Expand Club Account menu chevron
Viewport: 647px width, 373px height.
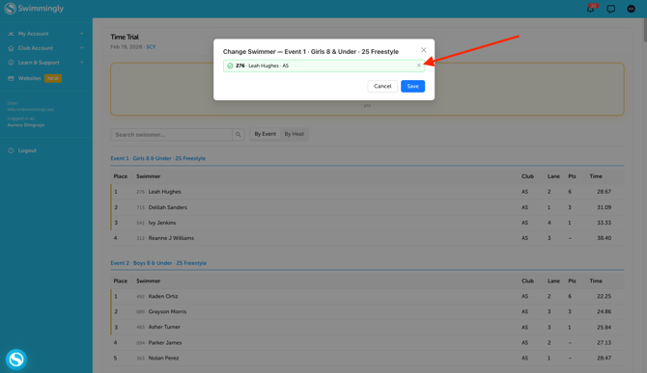(82, 48)
